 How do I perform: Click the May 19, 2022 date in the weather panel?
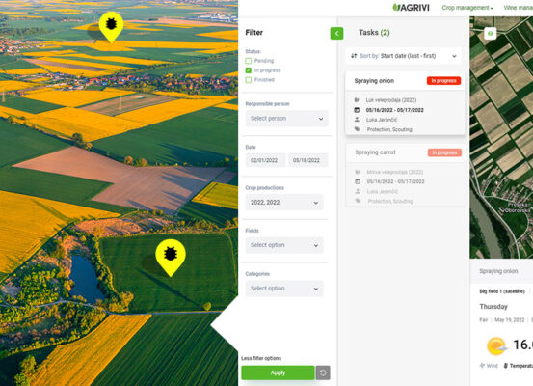click(x=510, y=320)
